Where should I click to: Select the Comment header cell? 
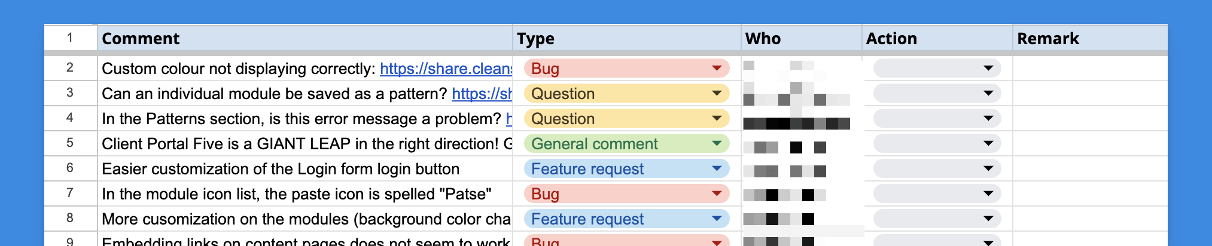(304, 38)
